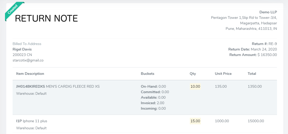The image size is (288, 134).
Task: Click the highlighted quantity 15.00
Action: [x=195, y=121]
